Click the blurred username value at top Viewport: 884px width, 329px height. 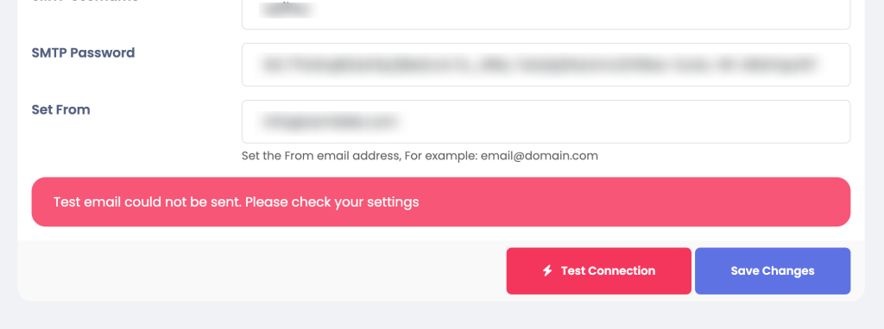click(287, 10)
